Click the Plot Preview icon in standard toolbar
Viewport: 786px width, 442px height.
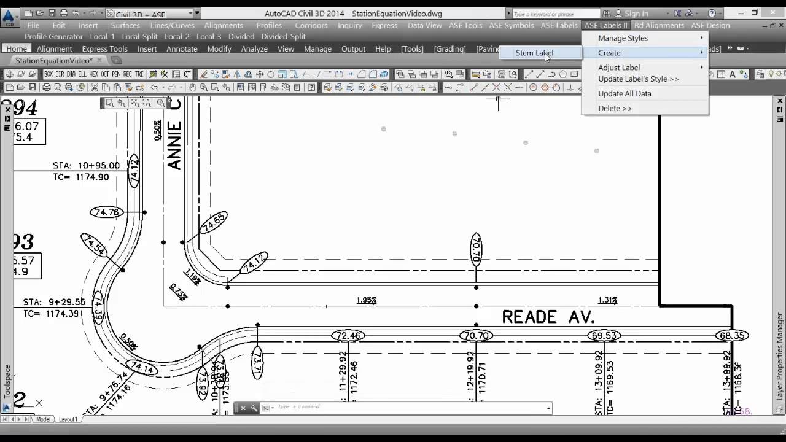pyautogui.click(x=57, y=87)
